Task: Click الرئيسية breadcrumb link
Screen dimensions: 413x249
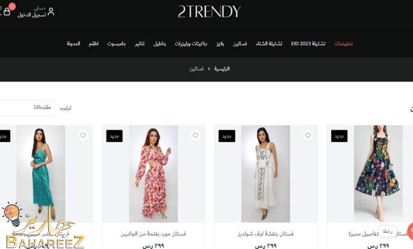Action: [x=221, y=69]
